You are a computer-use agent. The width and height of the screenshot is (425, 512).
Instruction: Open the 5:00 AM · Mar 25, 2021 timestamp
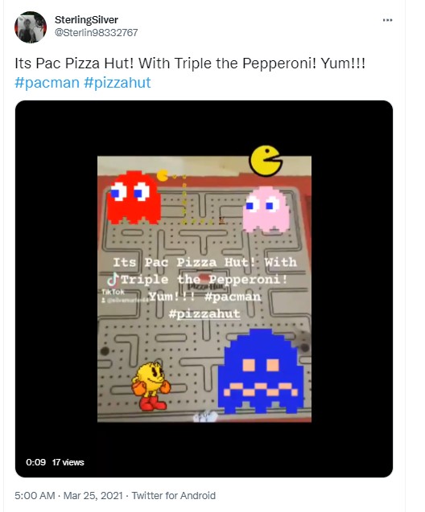(68, 495)
